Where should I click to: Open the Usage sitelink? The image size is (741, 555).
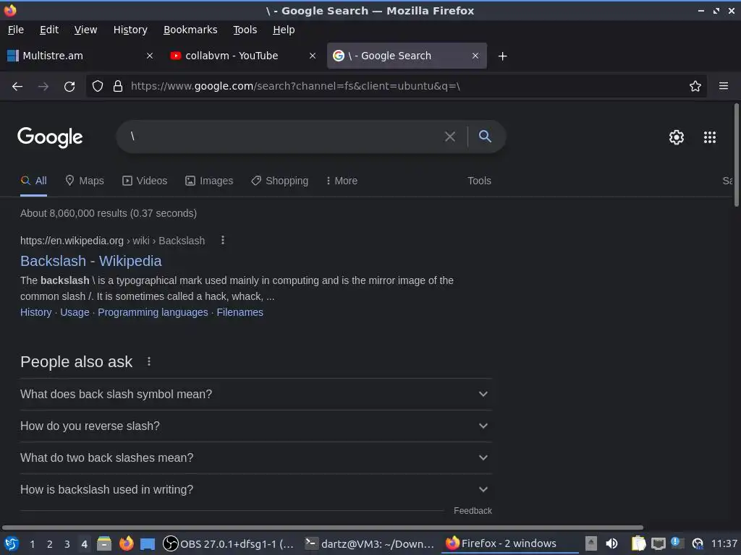(x=75, y=312)
